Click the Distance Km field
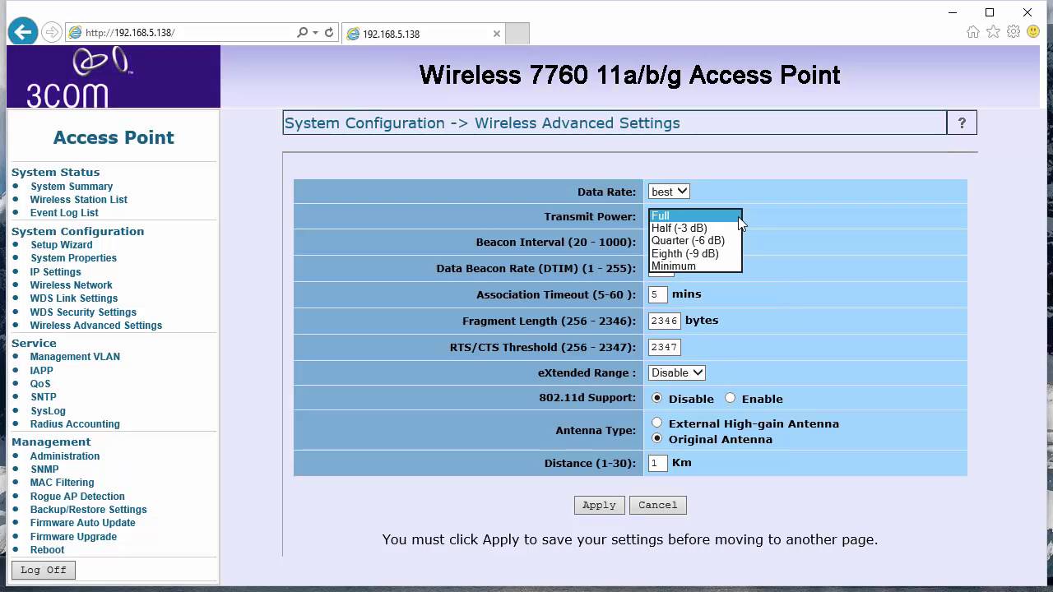1053x592 pixels. click(657, 463)
